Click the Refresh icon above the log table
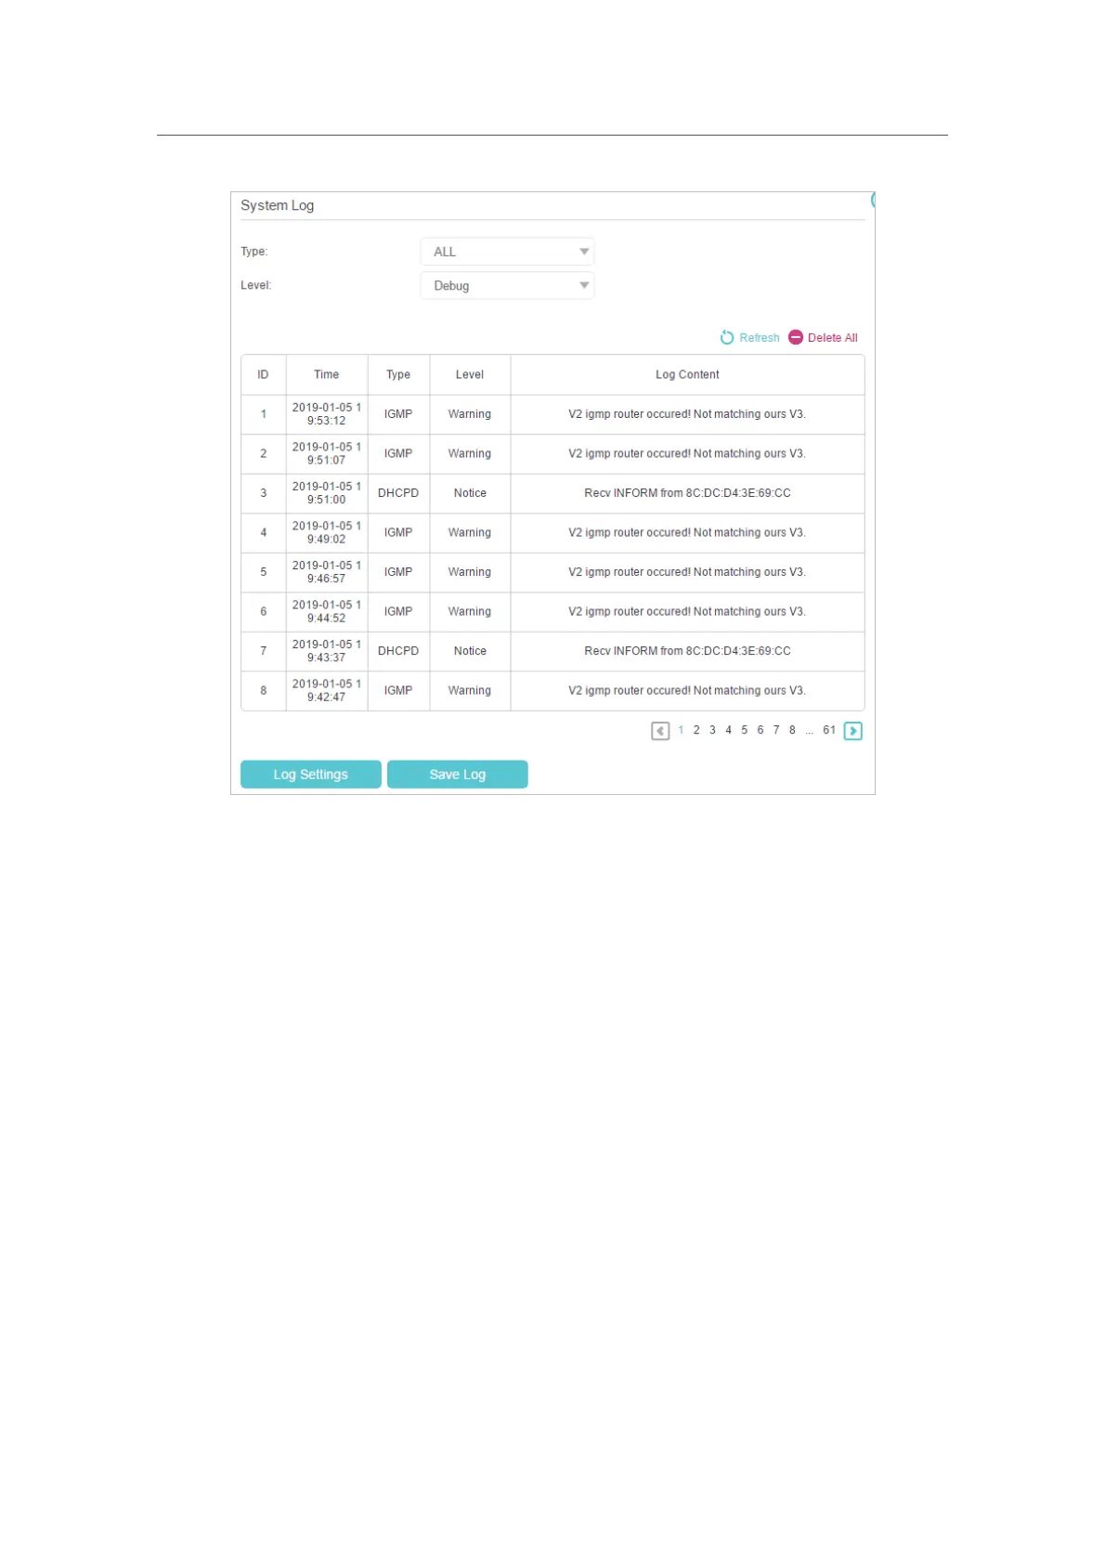Screen dimensions: 1105x1564 [x=727, y=338]
